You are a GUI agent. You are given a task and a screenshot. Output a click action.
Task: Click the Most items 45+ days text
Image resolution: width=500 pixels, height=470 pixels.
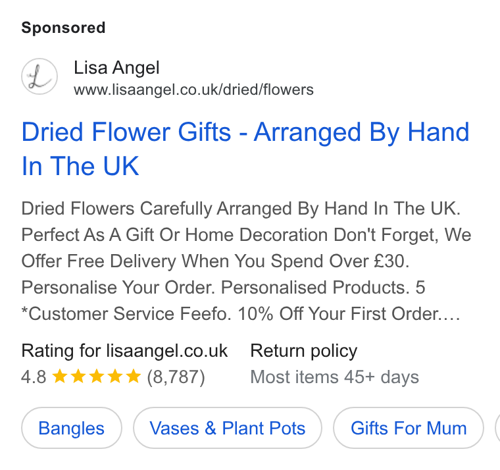tap(334, 377)
